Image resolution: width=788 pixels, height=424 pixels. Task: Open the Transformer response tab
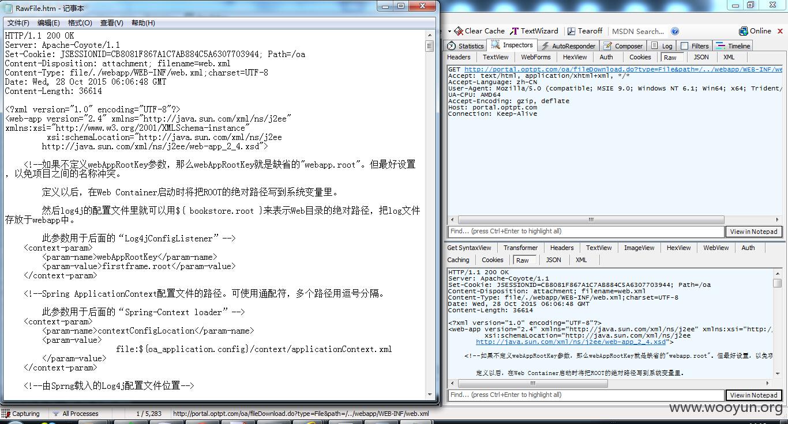(x=520, y=248)
